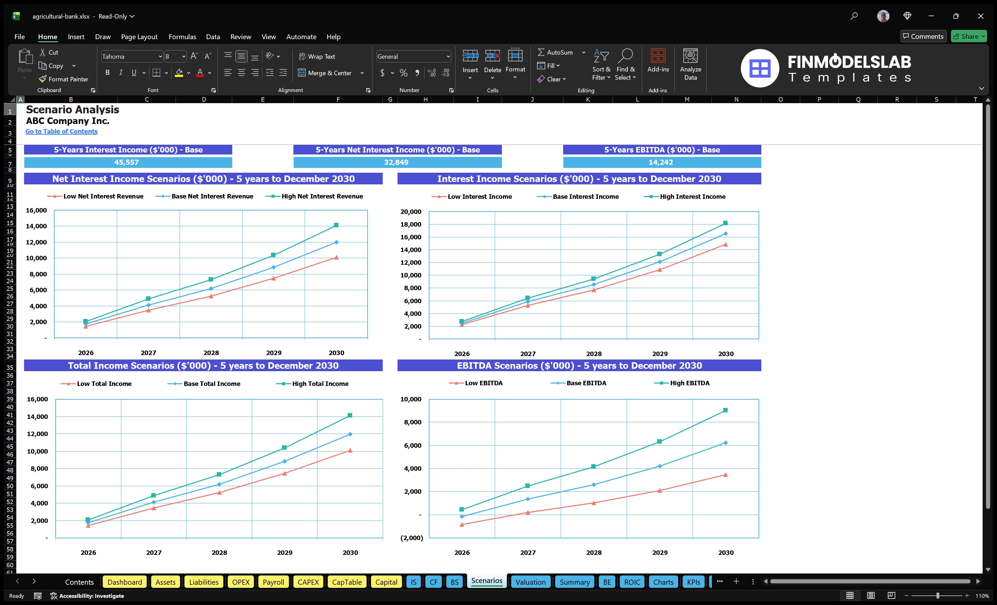The height and width of the screenshot is (605, 997).
Task: Open Find & Select options
Action: click(x=626, y=65)
